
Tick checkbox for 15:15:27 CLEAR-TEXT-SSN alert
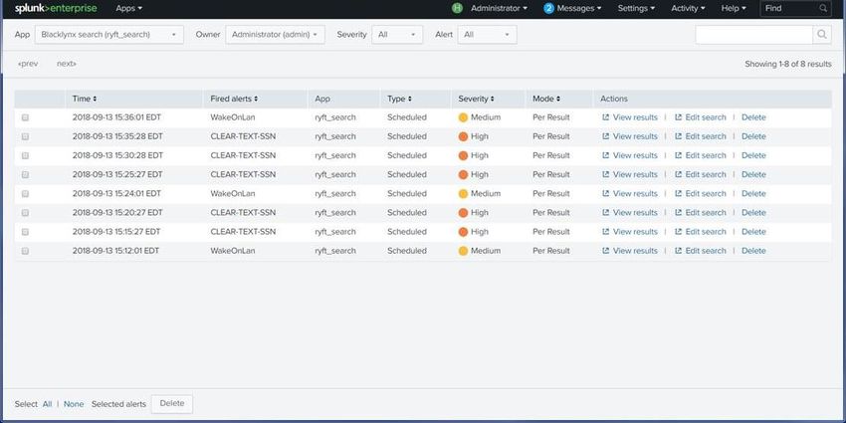click(x=25, y=232)
